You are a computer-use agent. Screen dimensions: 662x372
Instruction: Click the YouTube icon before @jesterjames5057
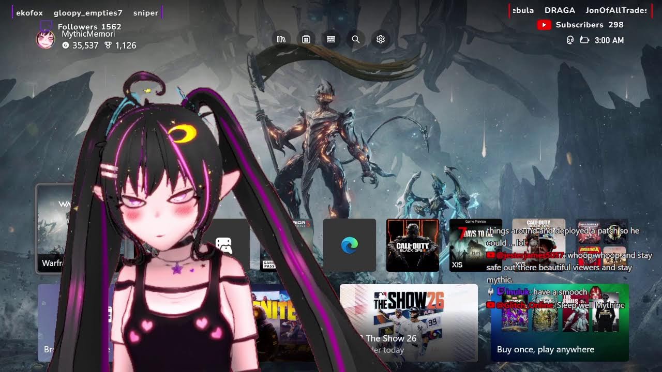(x=491, y=255)
